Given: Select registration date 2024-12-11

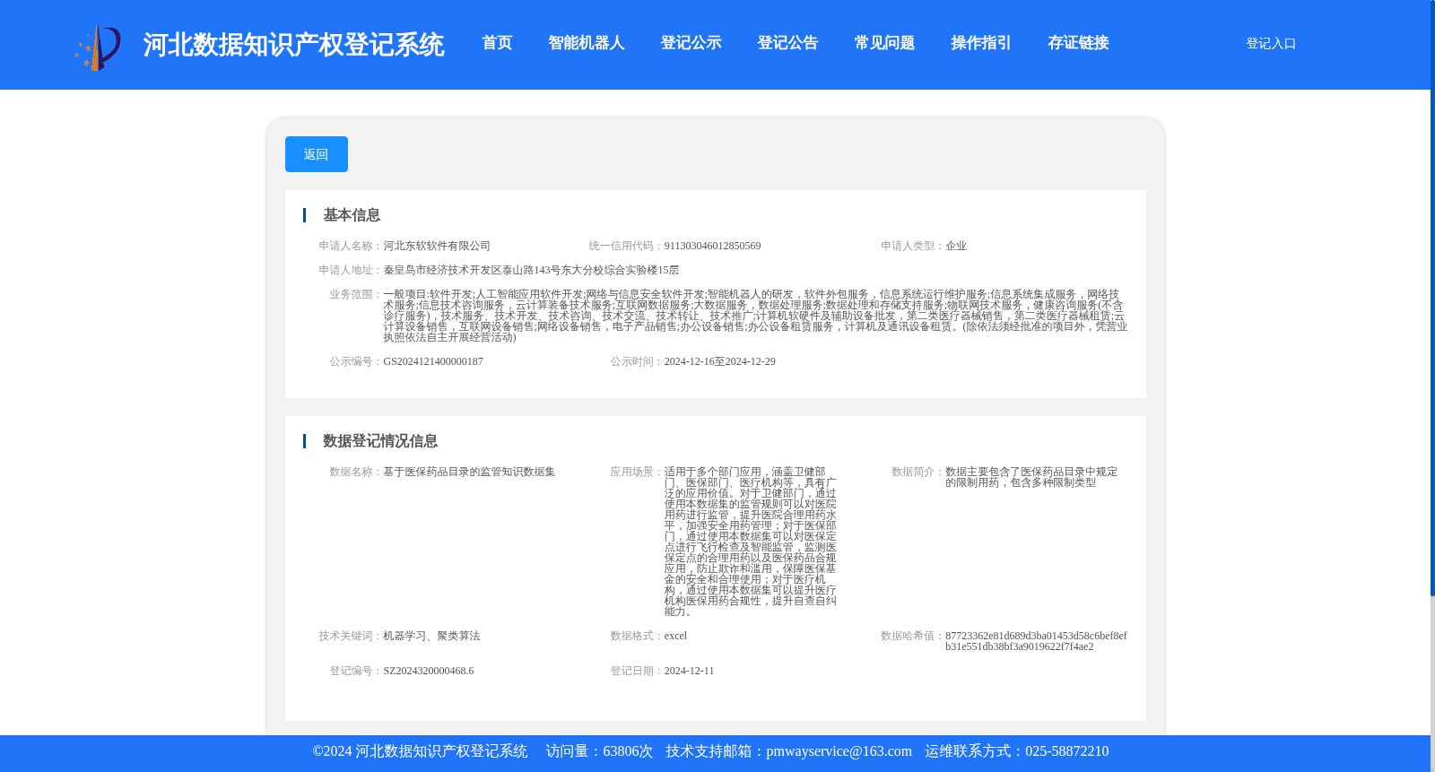Looking at the screenshot, I should [x=689, y=671].
